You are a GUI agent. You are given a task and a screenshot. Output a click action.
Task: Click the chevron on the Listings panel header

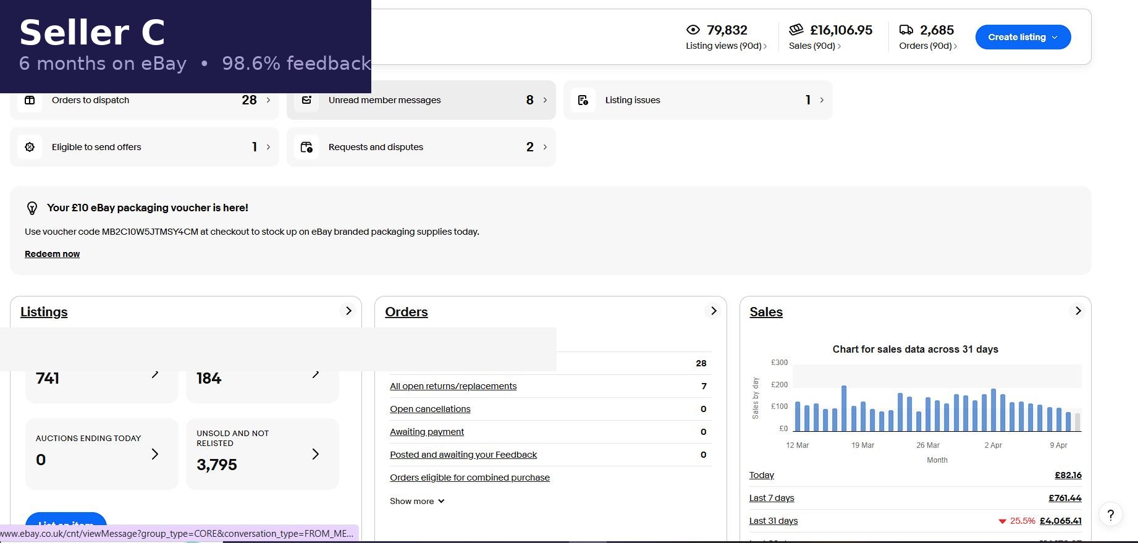pos(348,311)
